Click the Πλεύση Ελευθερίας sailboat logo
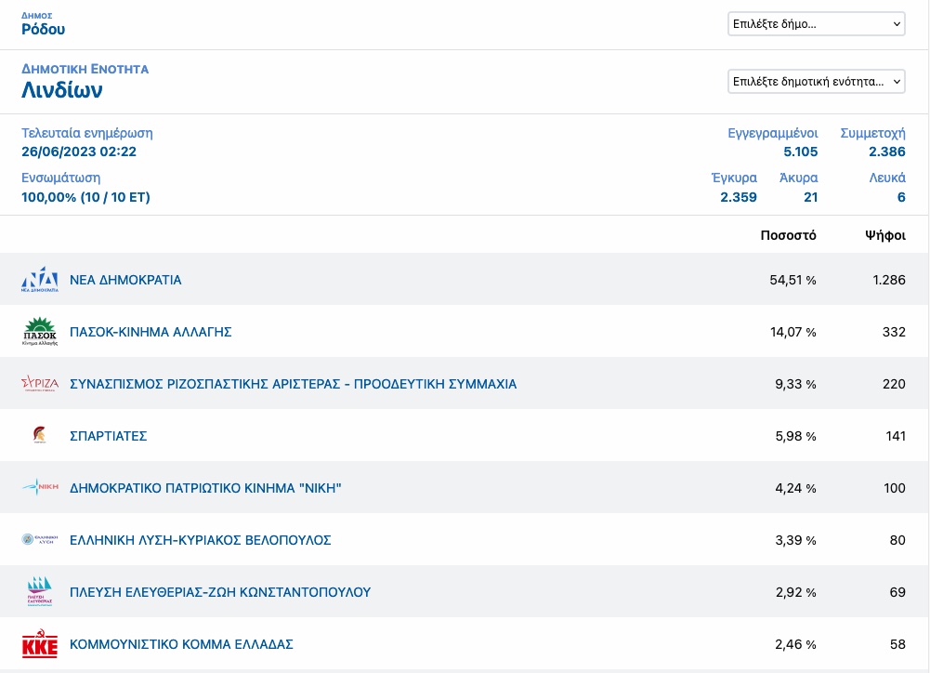This screenshot has width=930, height=673. [40, 591]
